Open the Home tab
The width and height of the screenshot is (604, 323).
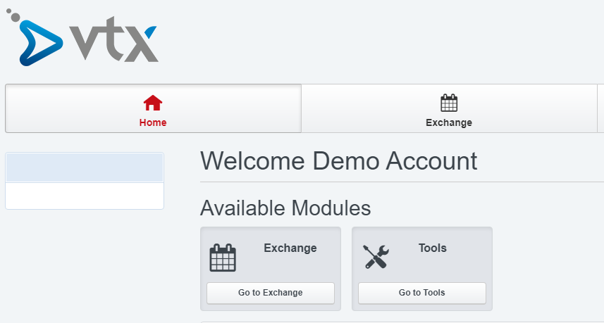pyautogui.click(x=153, y=109)
